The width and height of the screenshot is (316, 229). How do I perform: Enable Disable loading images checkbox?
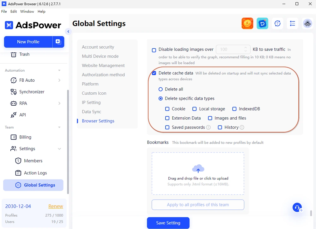point(154,50)
